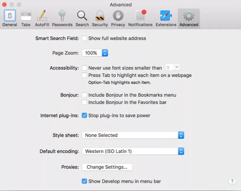Open the Extensions puzzle-piece pane
The height and width of the screenshot is (191, 241).
166,19
